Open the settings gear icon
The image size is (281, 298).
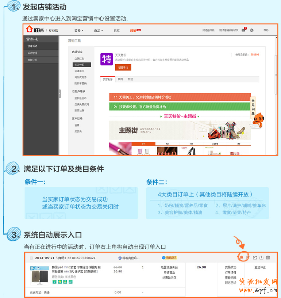252,30
